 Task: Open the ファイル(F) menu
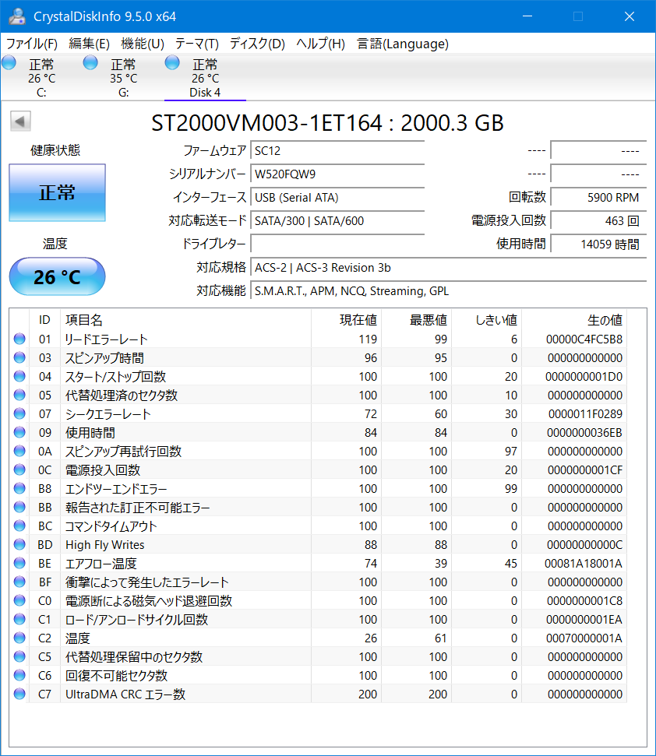pyautogui.click(x=32, y=44)
